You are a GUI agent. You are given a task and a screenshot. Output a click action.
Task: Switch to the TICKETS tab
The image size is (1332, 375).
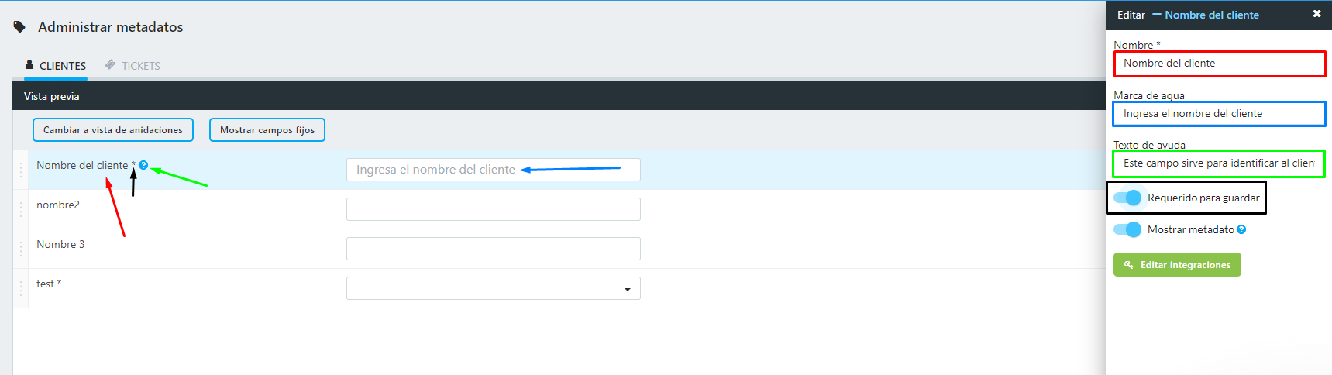tap(133, 66)
